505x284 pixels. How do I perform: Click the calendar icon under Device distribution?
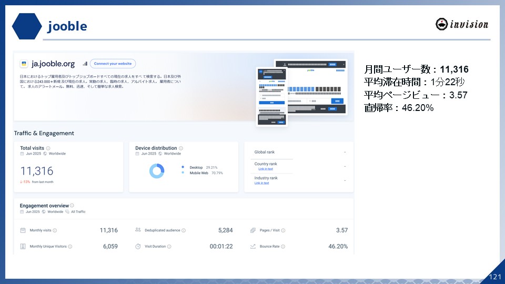coord(137,154)
